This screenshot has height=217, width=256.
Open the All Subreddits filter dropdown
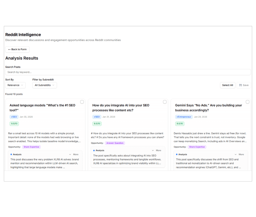click(44, 85)
